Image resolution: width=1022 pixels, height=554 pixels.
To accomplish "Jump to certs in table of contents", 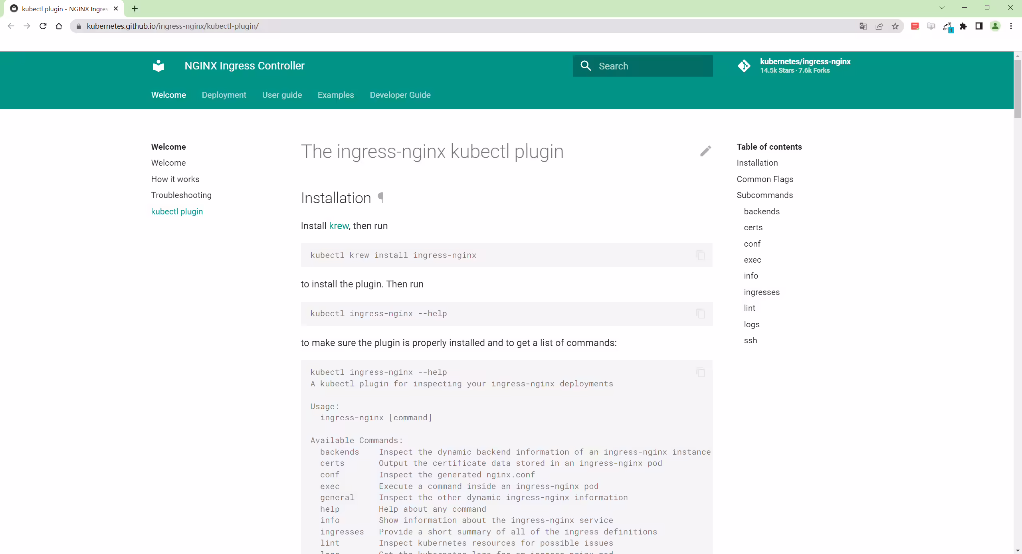I will tap(753, 228).
